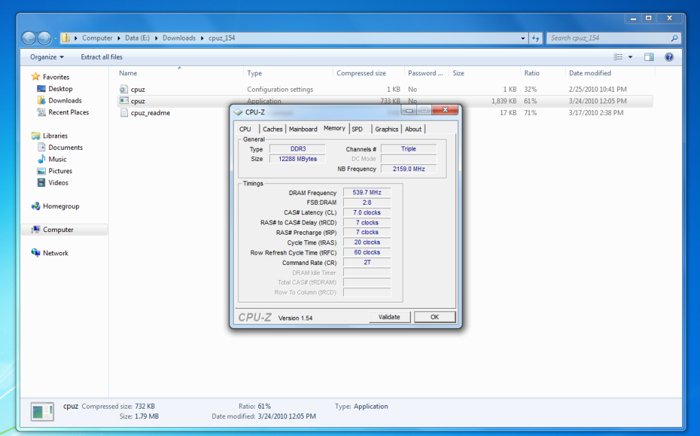Expand the Downloads breadcrumb arrow
The width and height of the screenshot is (700, 436).
click(x=202, y=38)
